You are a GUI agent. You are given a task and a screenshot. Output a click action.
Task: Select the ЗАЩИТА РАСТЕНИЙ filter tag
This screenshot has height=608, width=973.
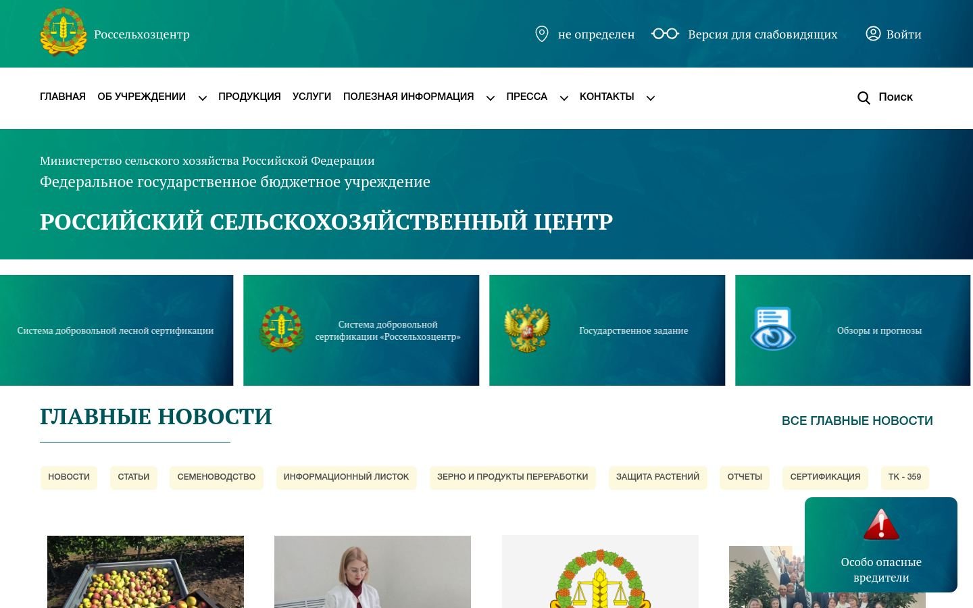[x=657, y=477]
